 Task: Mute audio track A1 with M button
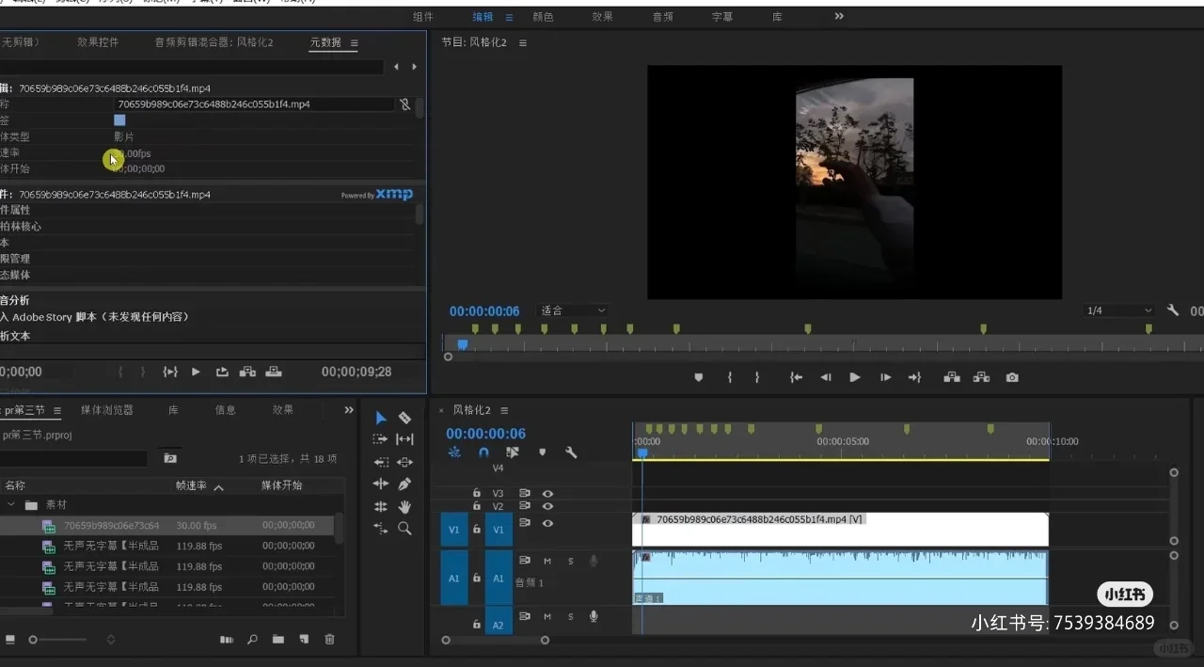[547, 562]
